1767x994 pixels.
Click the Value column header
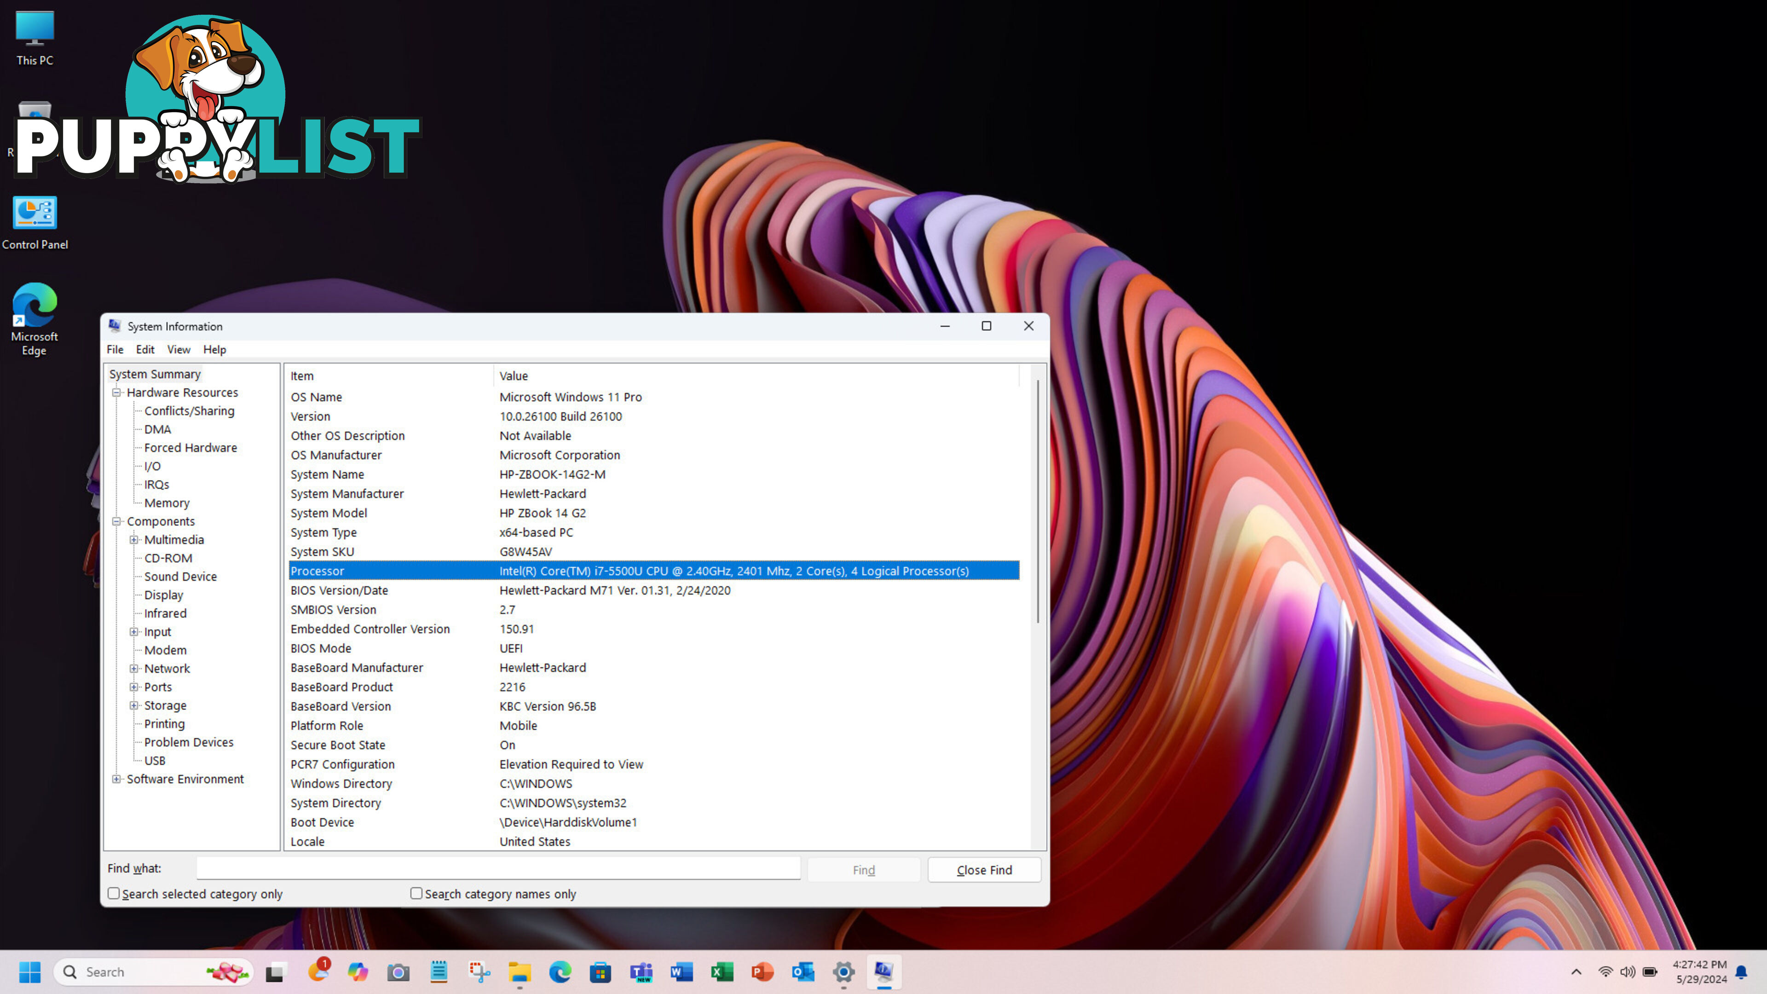(756, 376)
